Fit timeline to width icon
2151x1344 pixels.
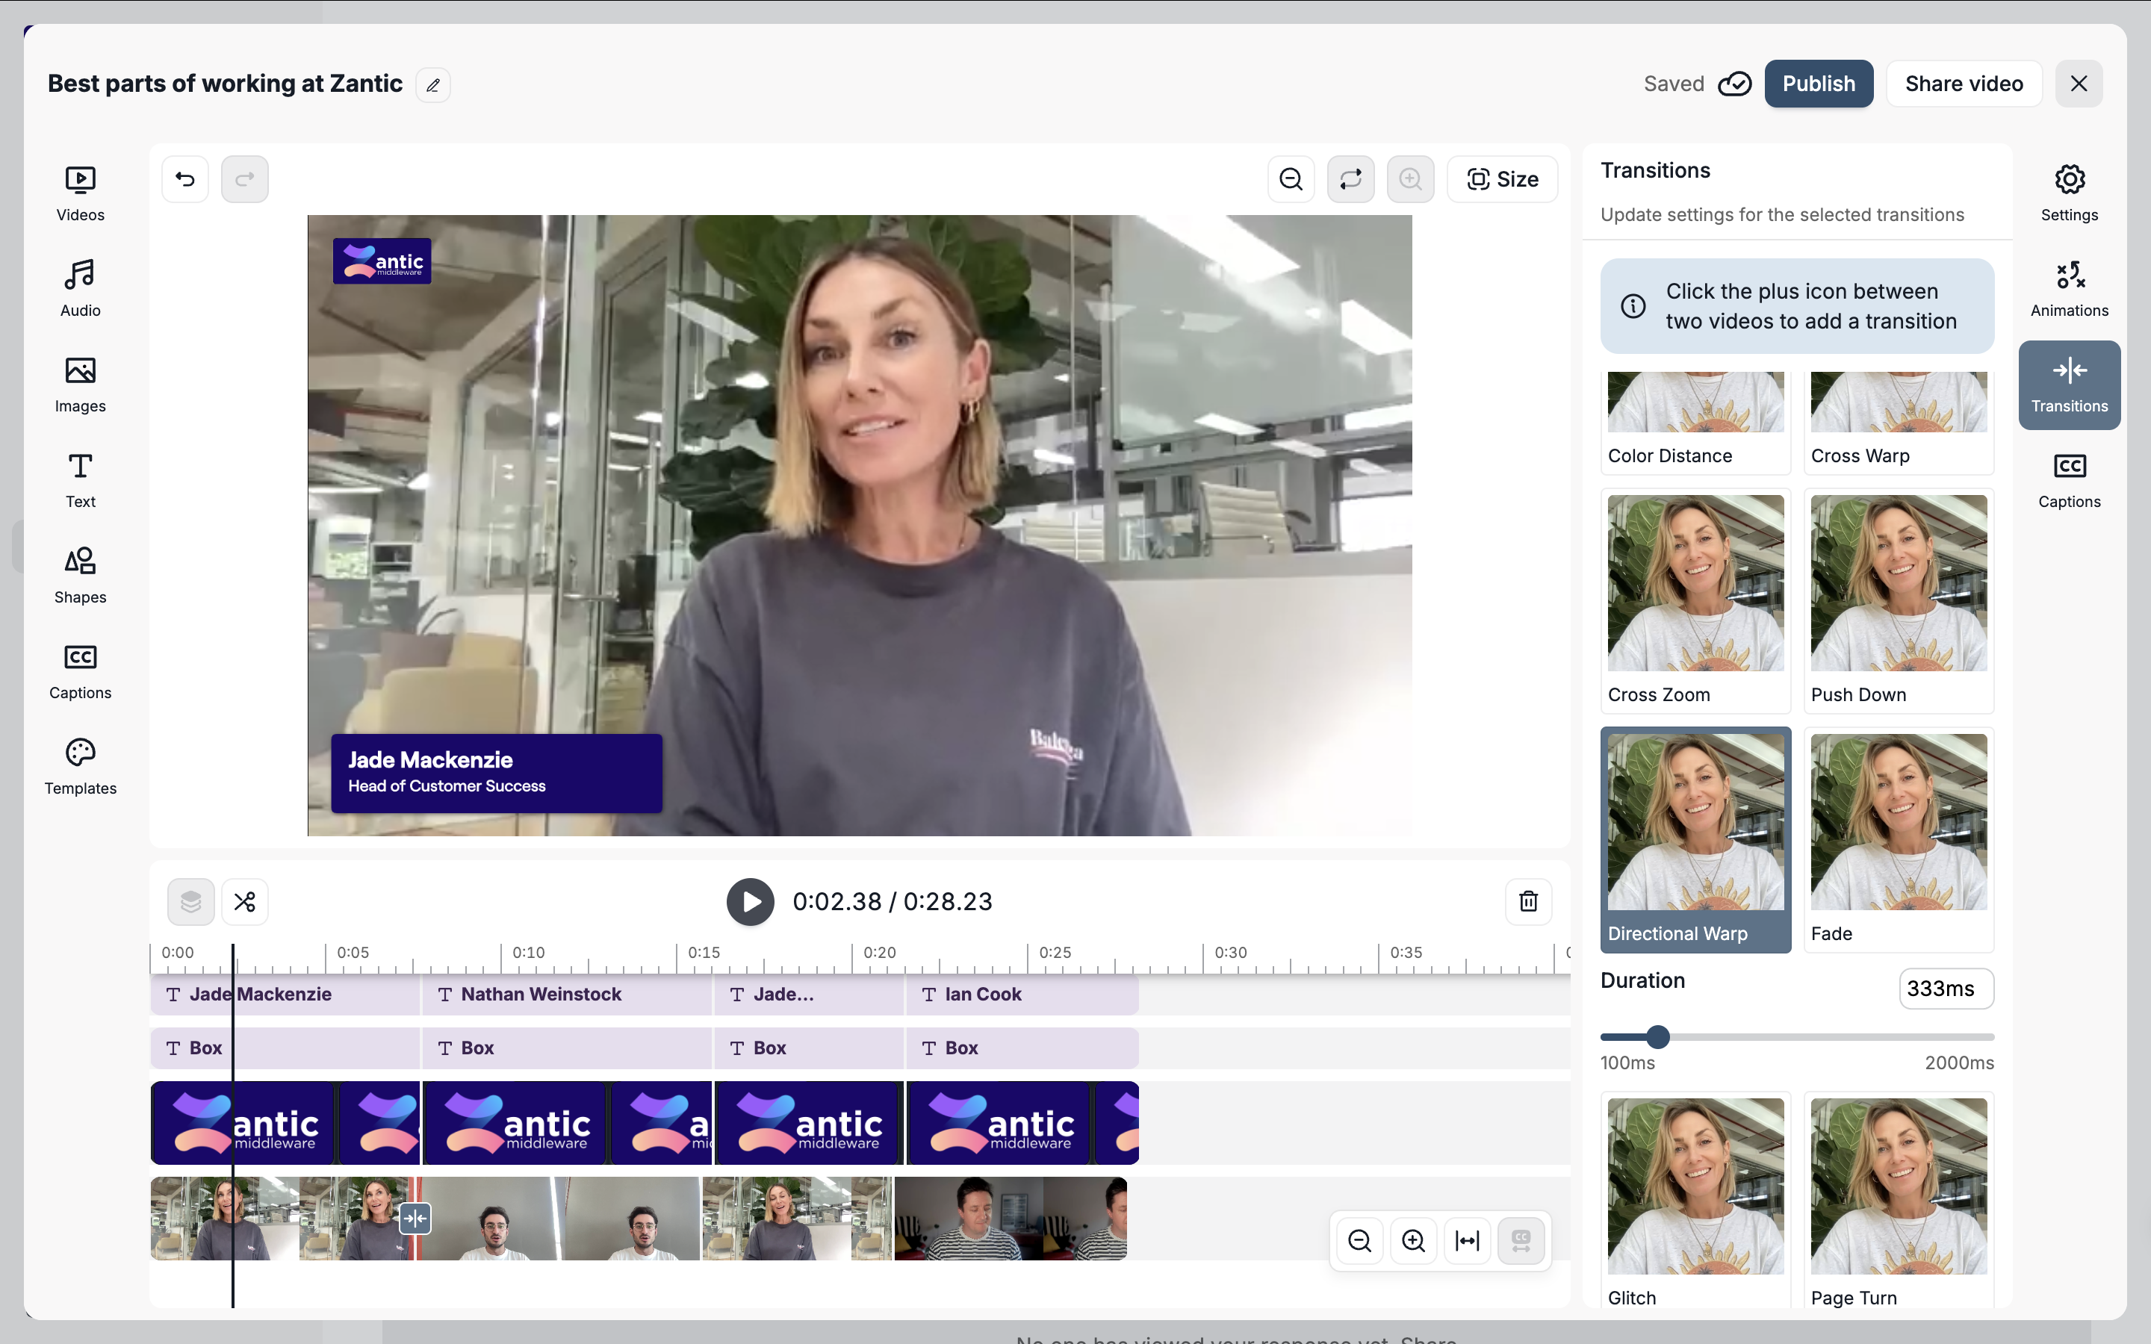pos(1467,1240)
